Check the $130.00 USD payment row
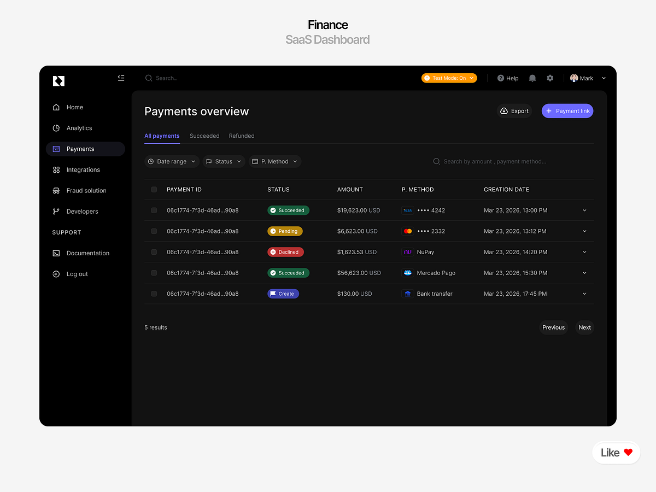 tap(154, 294)
